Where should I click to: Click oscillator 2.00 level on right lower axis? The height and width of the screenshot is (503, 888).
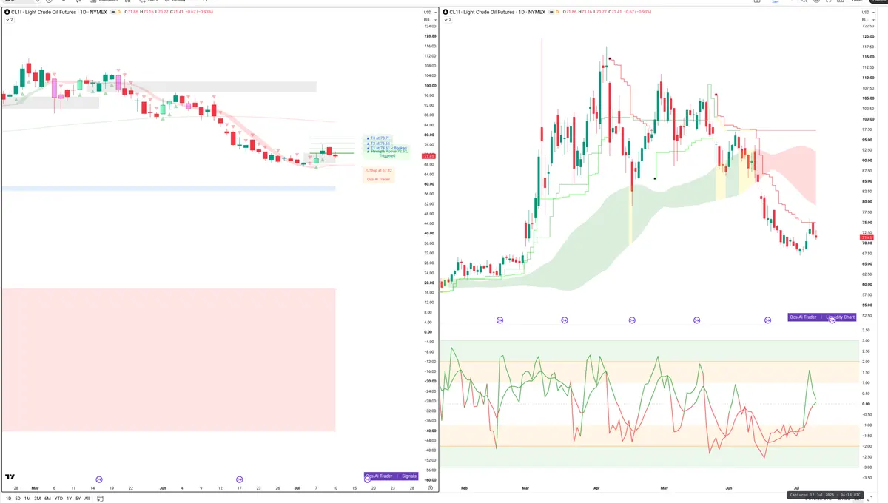coord(867,362)
